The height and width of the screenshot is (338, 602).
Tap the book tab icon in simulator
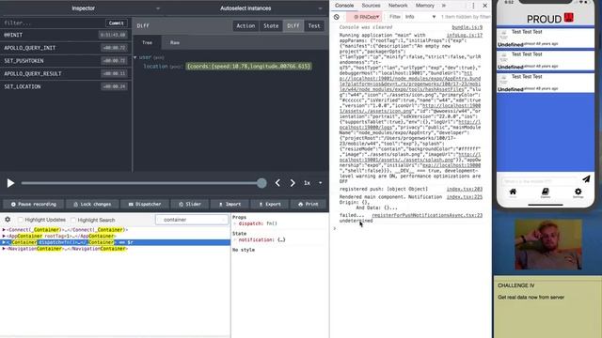546,192
